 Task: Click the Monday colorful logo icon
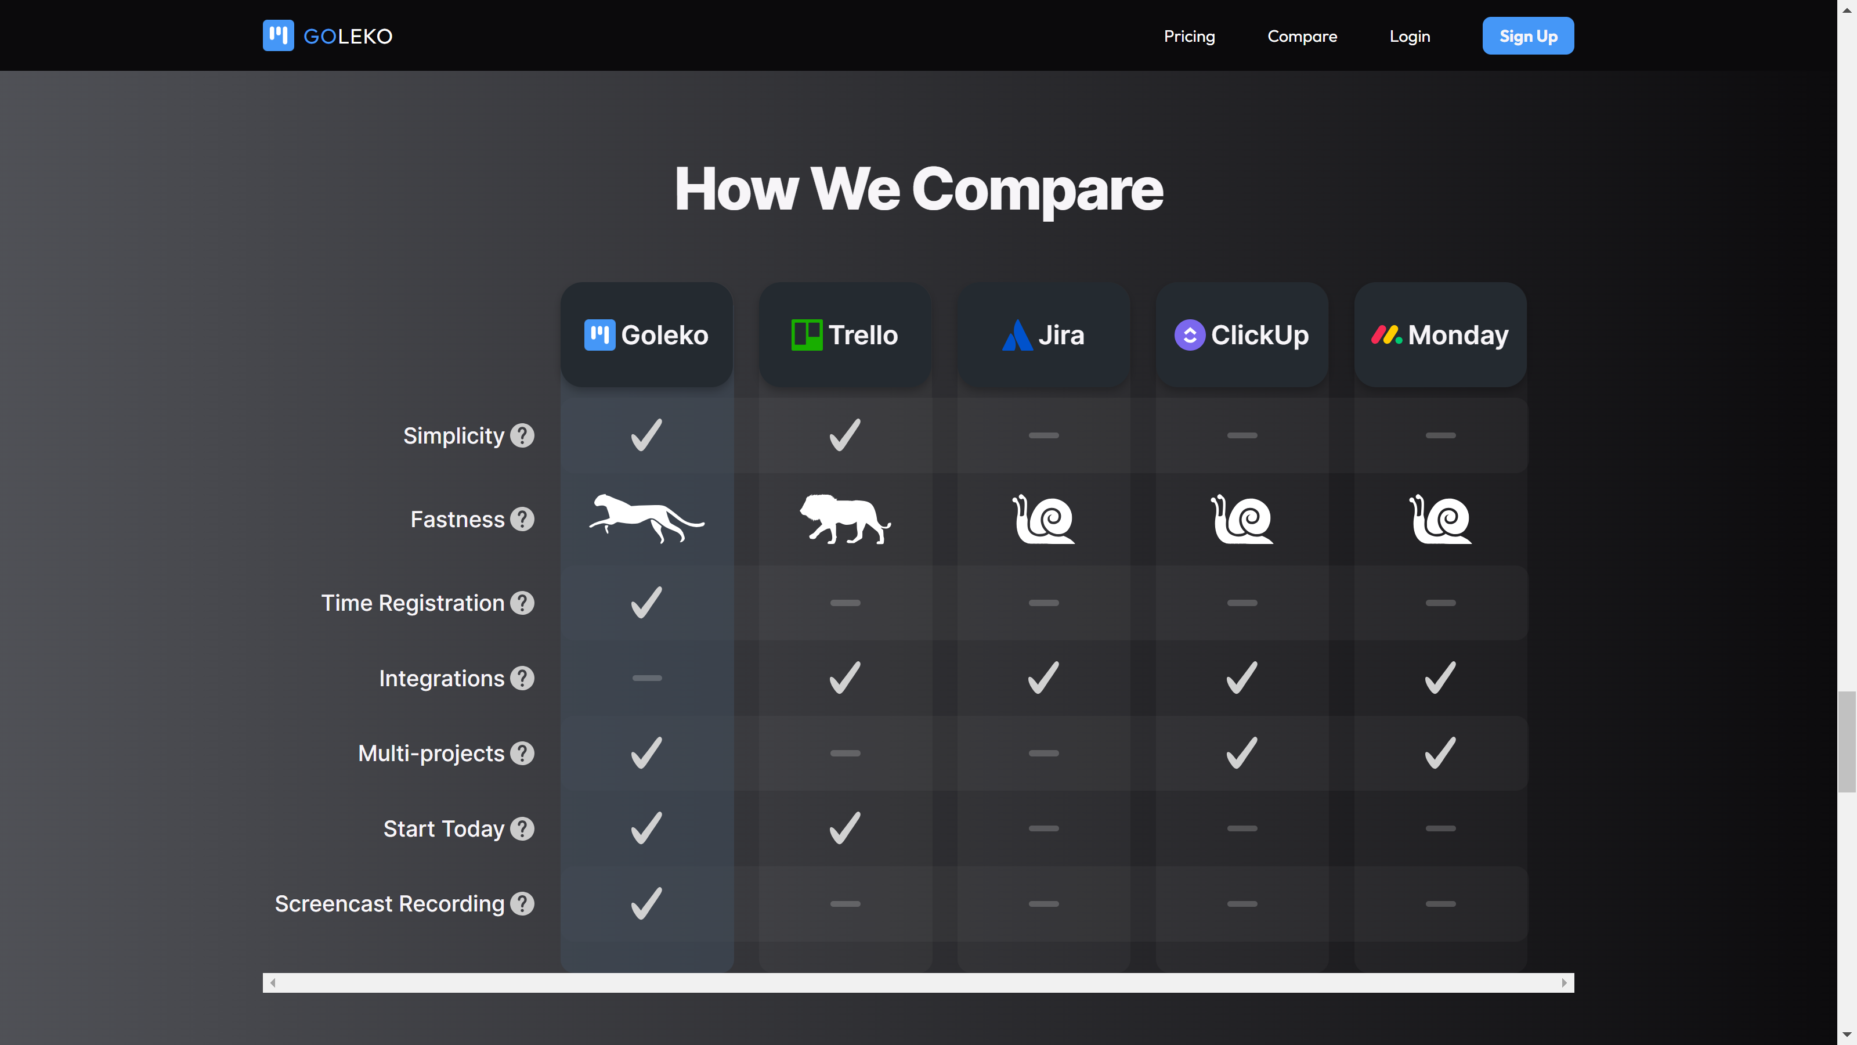tap(1386, 334)
